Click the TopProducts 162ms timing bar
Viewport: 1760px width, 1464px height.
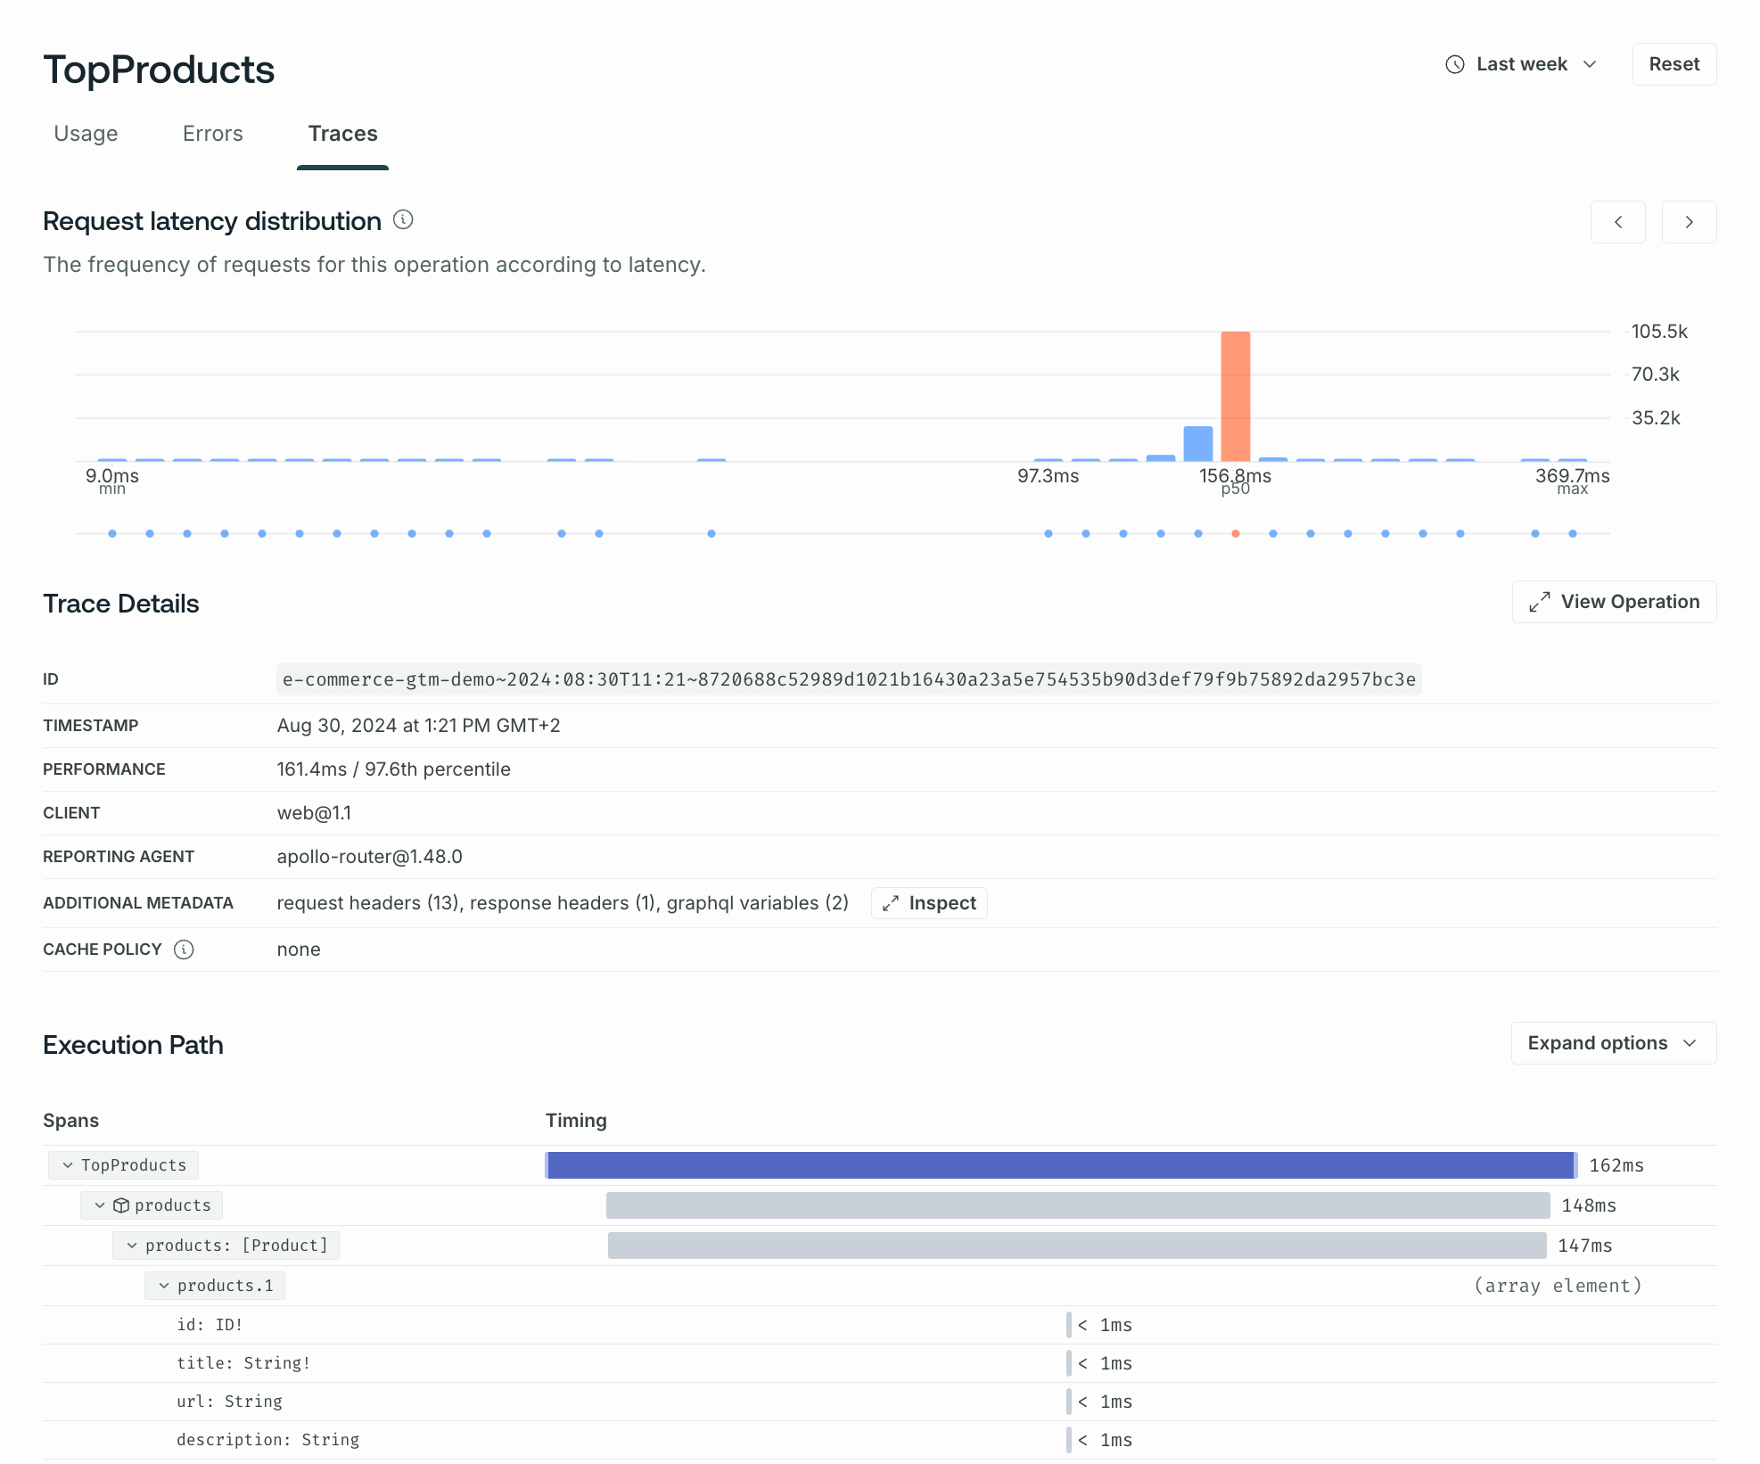click(x=1061, y=1165)
